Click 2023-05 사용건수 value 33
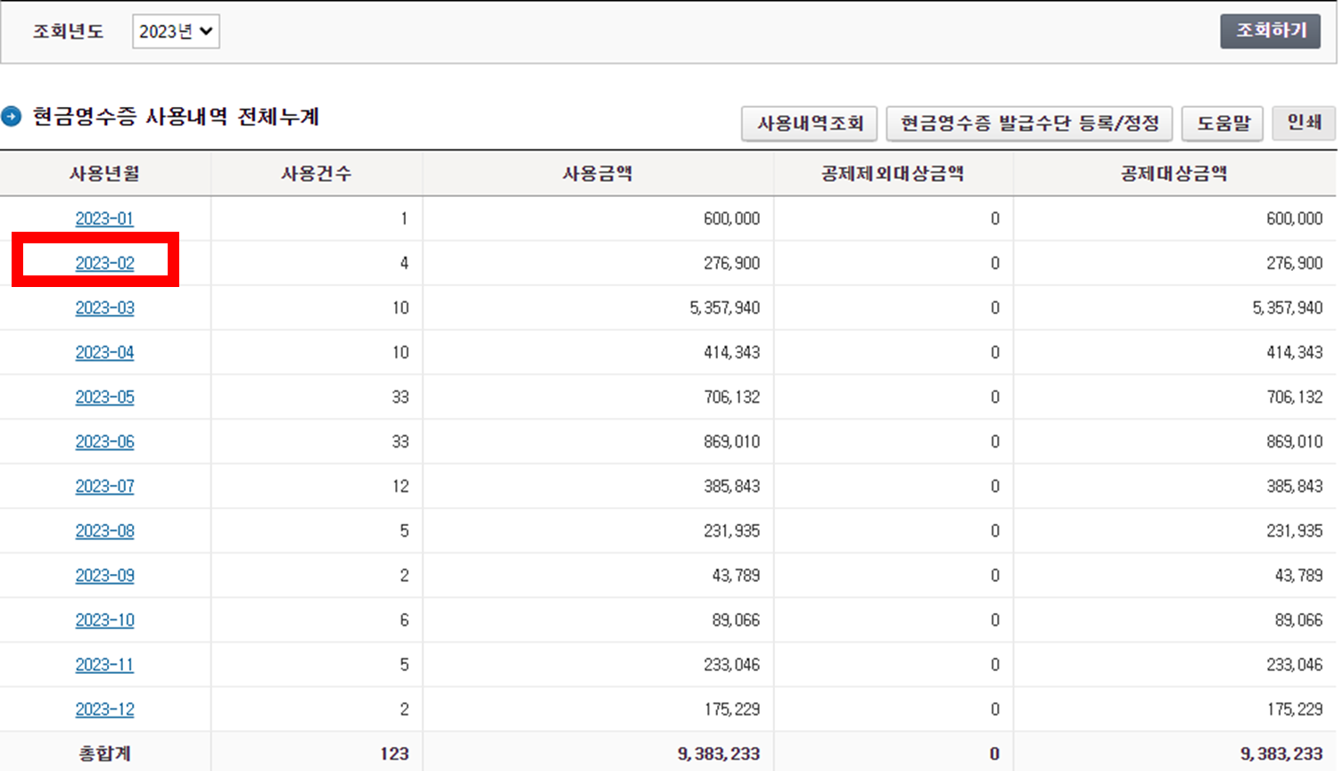Image resolution: width=1343 pixels, height=771 pixels. (x=400, y=397)
